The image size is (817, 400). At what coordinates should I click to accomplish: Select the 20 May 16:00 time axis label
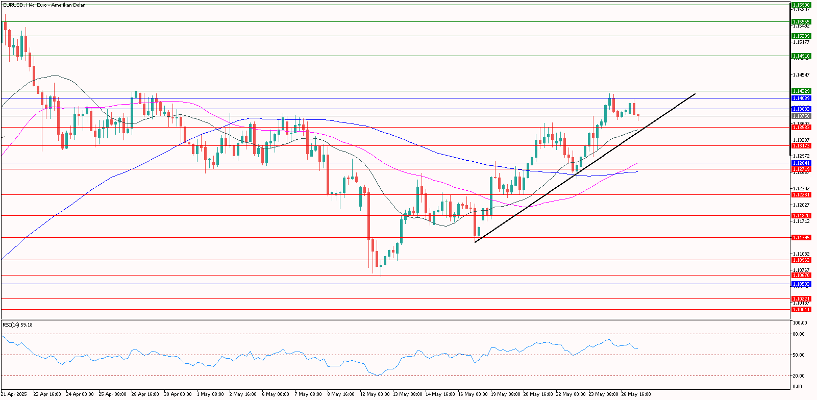(538, 394)
